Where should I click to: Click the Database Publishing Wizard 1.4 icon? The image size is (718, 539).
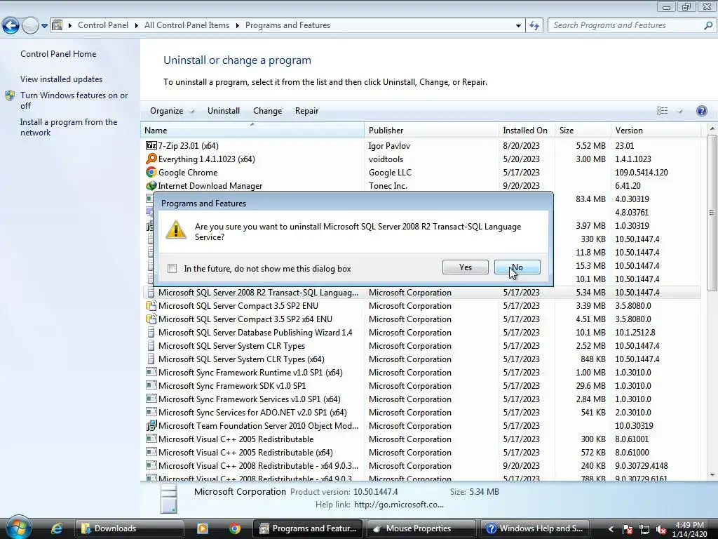[x=151, y=332]
